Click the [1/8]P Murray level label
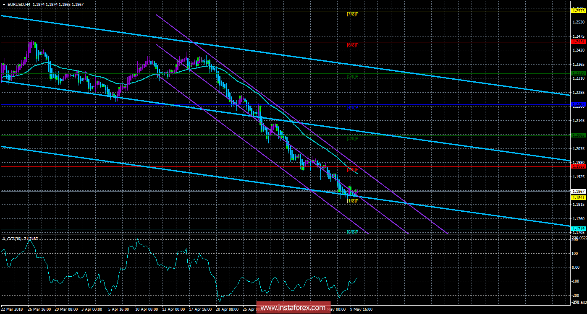The height and width of the screenshot is (314, 587). (352, 201)
